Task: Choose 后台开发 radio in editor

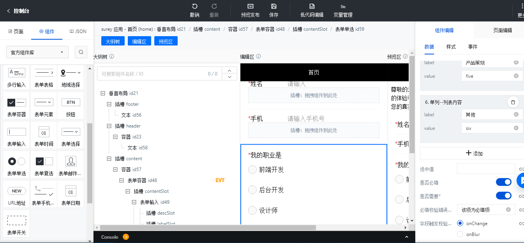Action: 252,190
